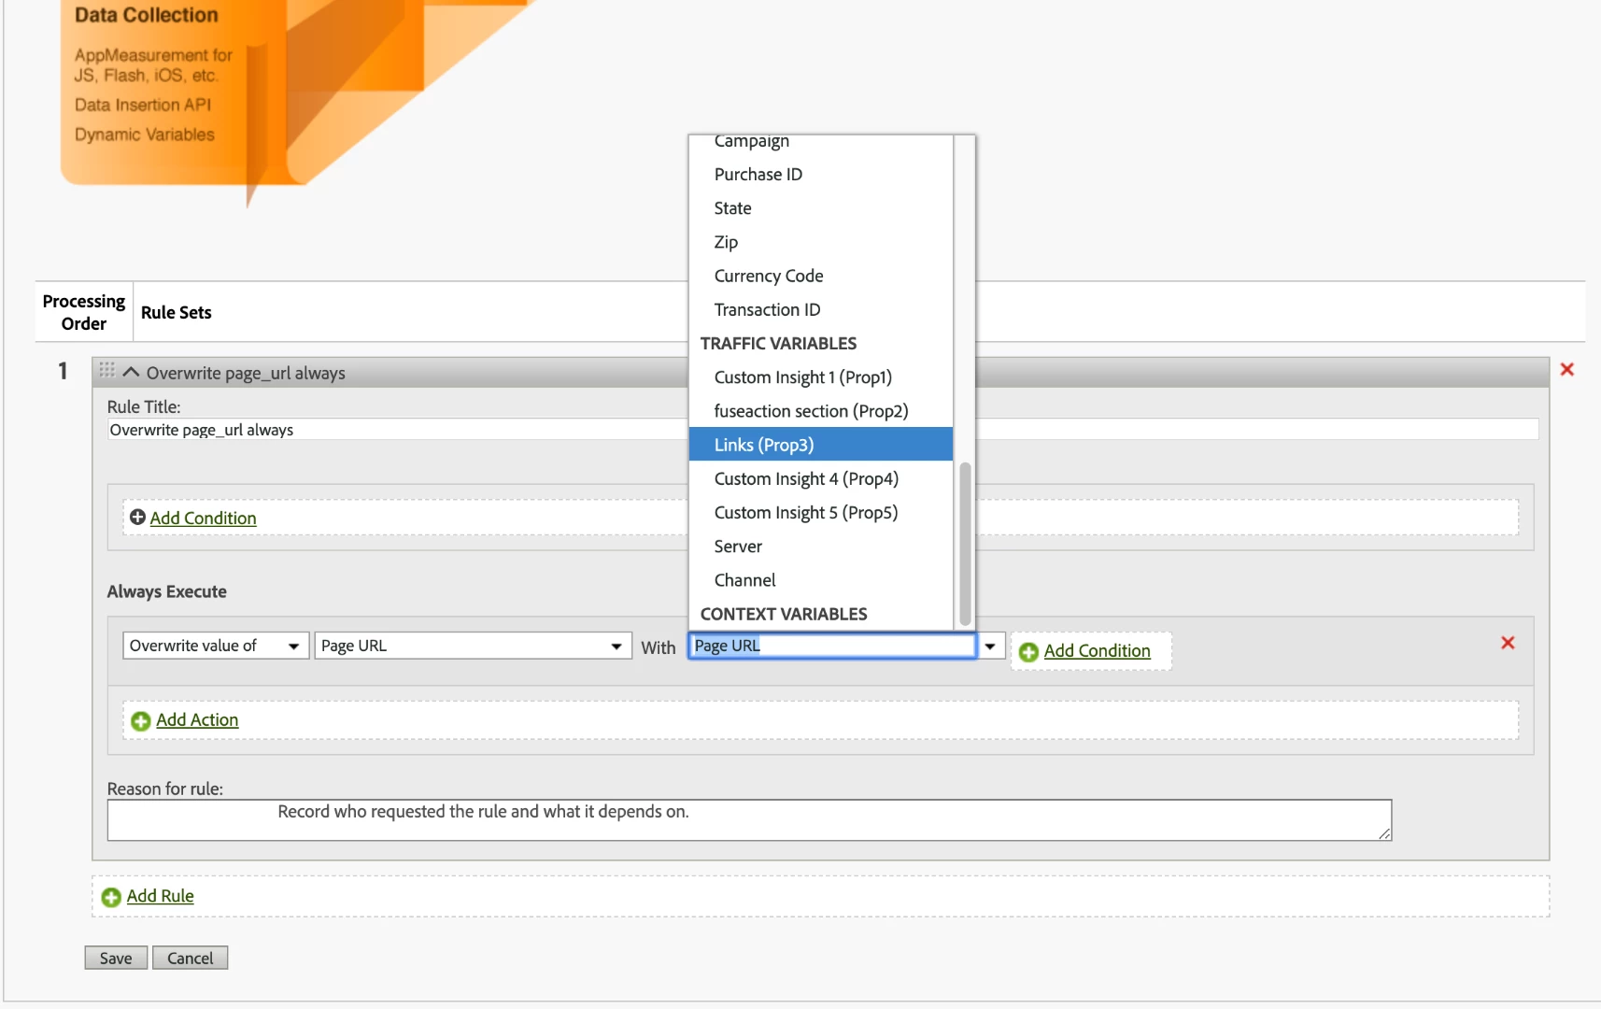Grab the rule's drag handle icon
The image size is (1601, 1009).
(106, 370)
